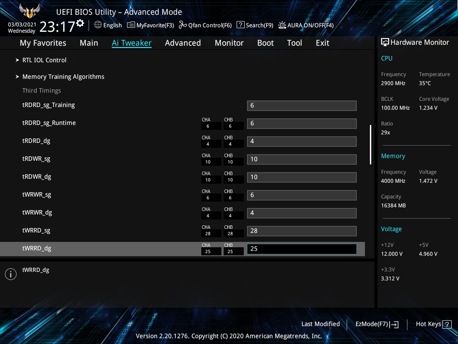458x344 pixels.
Task: Click the tWRRD_dg value field
Action: click(x=302, y=249)
